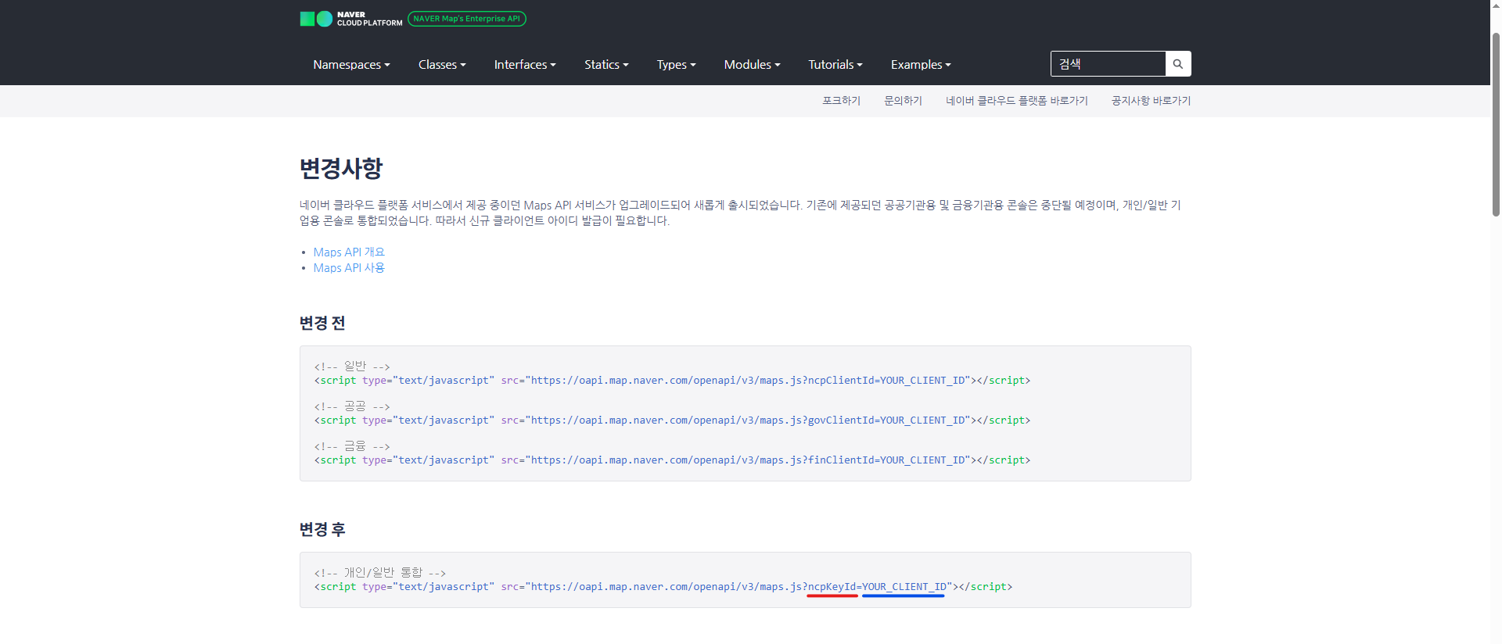Click the NAVER Cloud Platform logo
Screen dimensions: 1502x644
tap(351, 19)
